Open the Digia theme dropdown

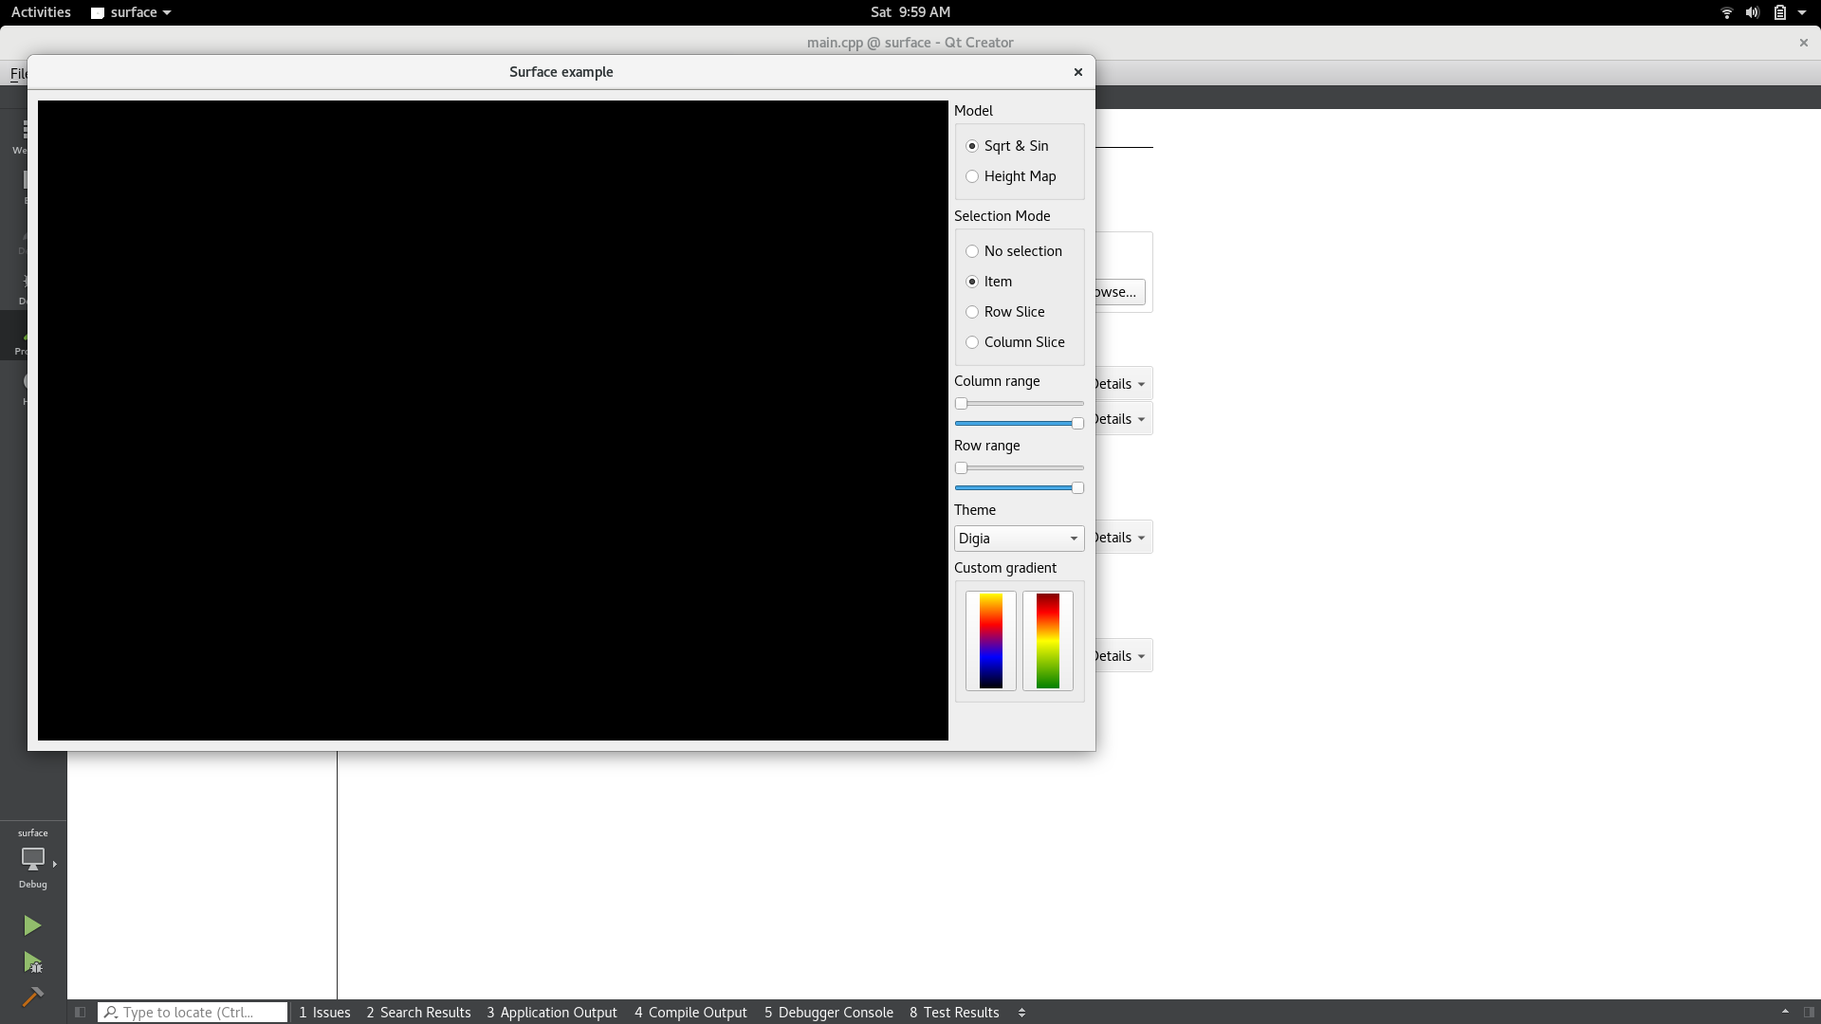pyautogui.click(x=1019, y=539)
